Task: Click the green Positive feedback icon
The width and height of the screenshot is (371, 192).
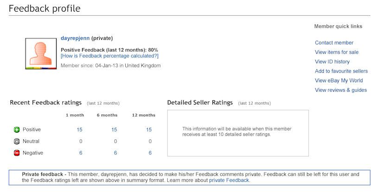Action: [17, 130]
